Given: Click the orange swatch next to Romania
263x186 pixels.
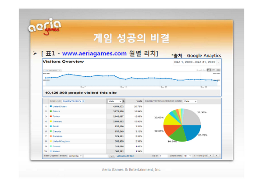Looking at the screenshot, I should pyautogui.click(x=51, y=136).
